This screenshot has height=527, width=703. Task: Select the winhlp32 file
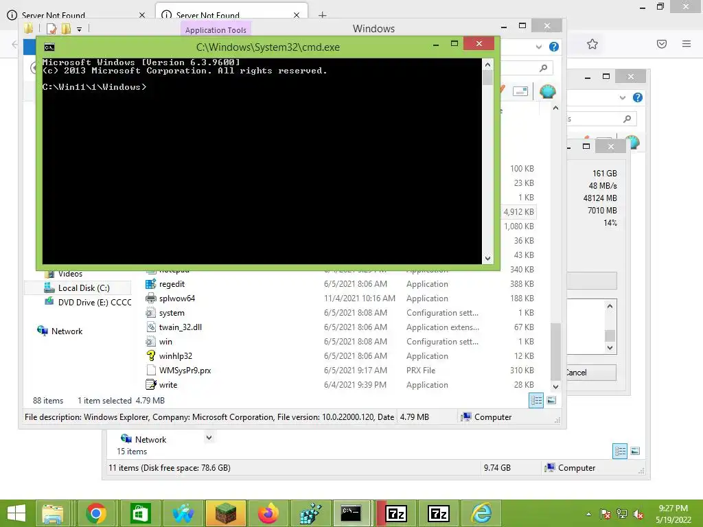[175, 356]
